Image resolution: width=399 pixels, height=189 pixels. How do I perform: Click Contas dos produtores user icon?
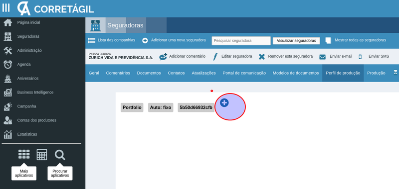8,120
